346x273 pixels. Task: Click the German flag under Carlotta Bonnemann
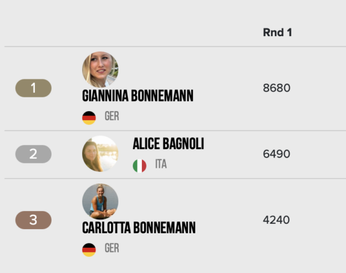[x=89, y=250]
